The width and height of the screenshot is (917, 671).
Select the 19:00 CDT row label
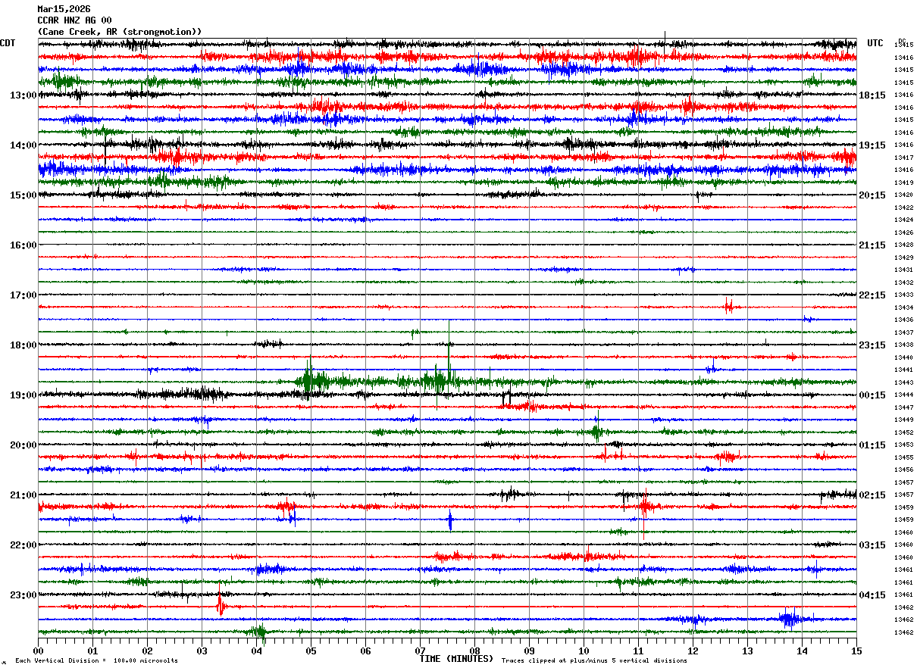click(x=23, y=395)
